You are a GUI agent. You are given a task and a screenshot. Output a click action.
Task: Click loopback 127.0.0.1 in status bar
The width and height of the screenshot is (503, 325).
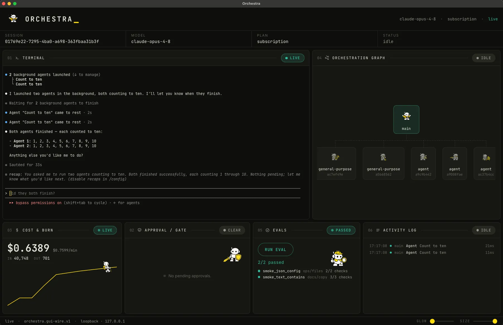(x=103, y=321)
